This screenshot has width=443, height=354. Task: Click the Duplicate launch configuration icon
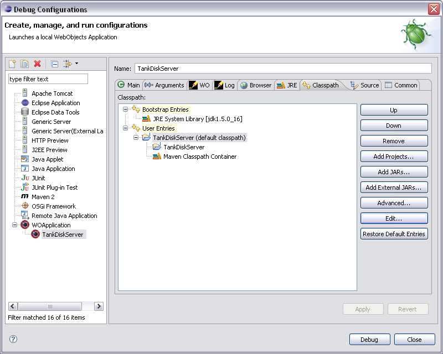[24, 64]
